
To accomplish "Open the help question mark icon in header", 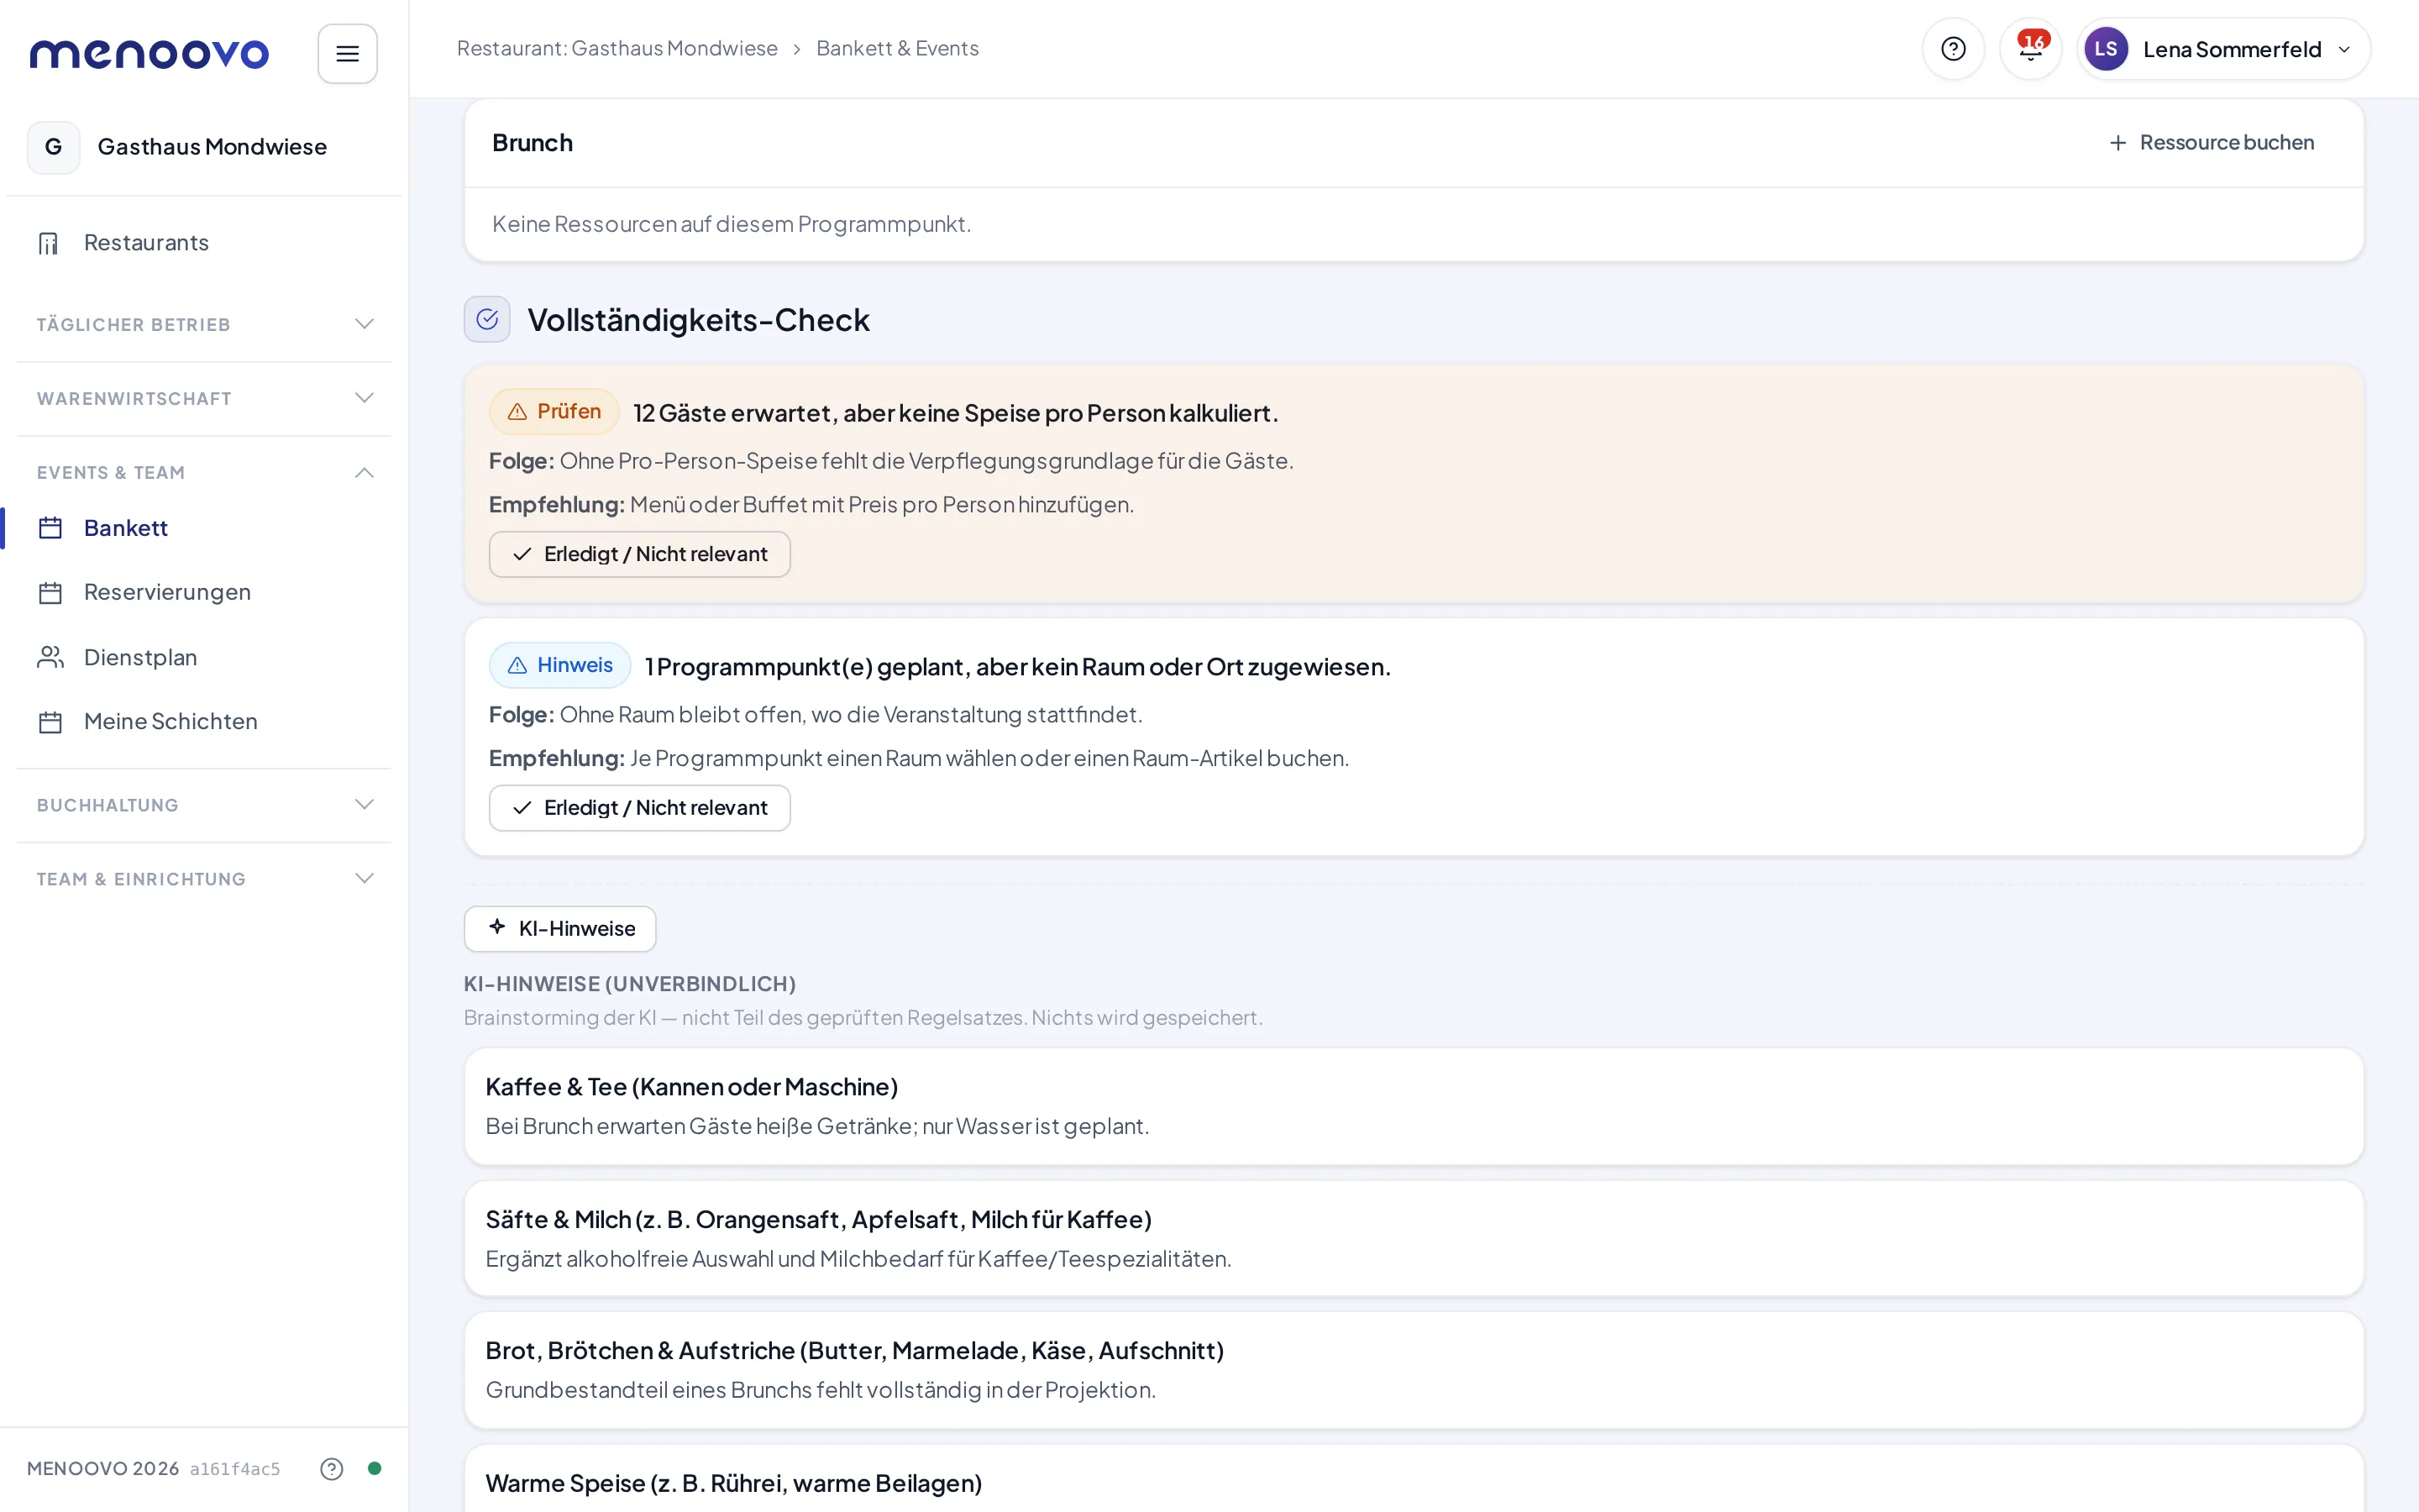I will (x=1953, y=49).
